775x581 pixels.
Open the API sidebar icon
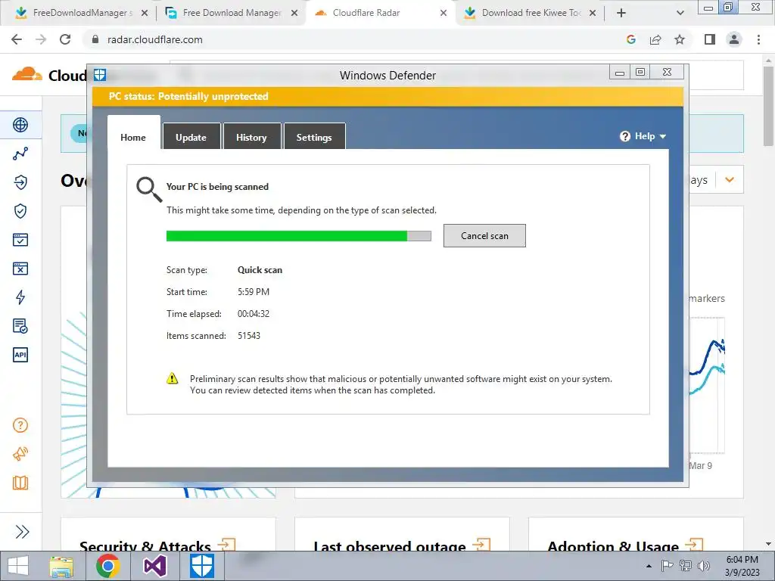(20, 355)
